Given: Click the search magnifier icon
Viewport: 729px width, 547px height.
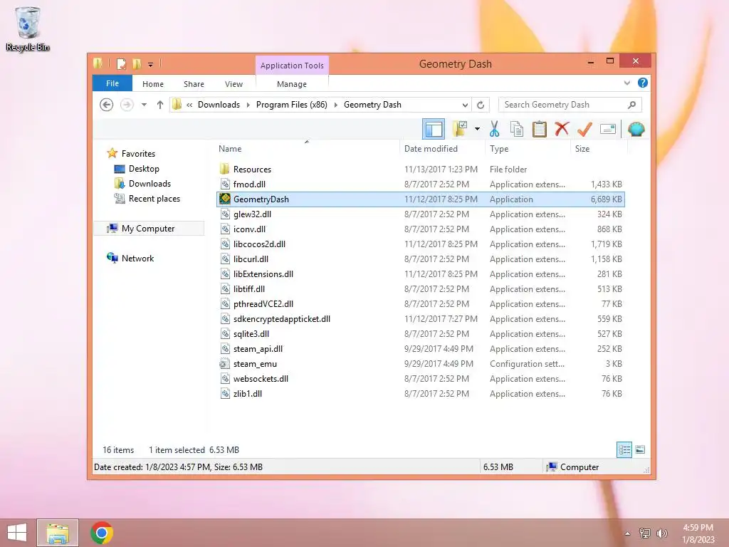Looking at the screenshot, I should click(631, 105).
